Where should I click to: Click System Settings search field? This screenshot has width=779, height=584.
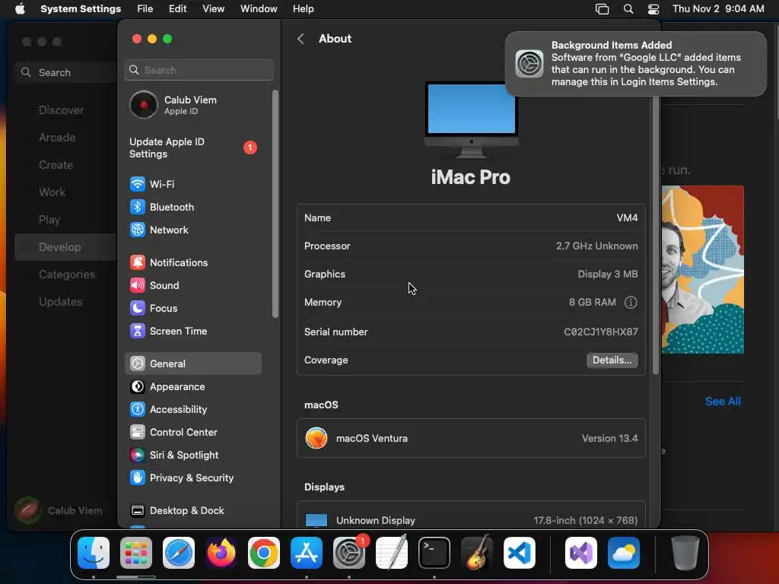(x=199, y=70)
